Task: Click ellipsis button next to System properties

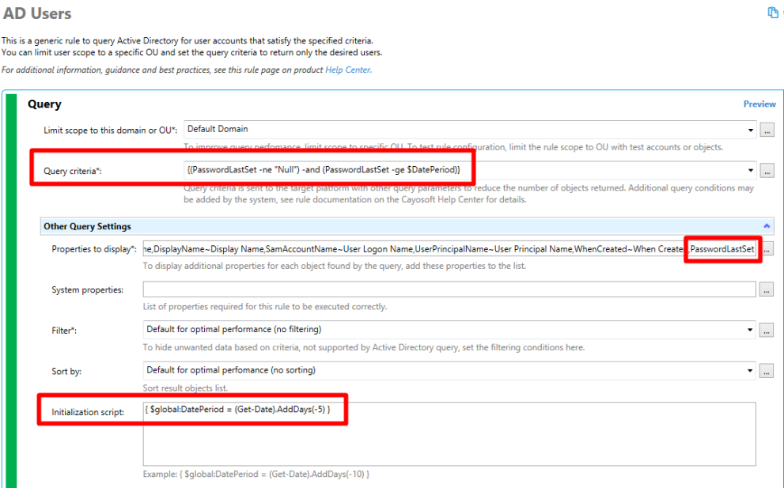Action: click(767, 289)
